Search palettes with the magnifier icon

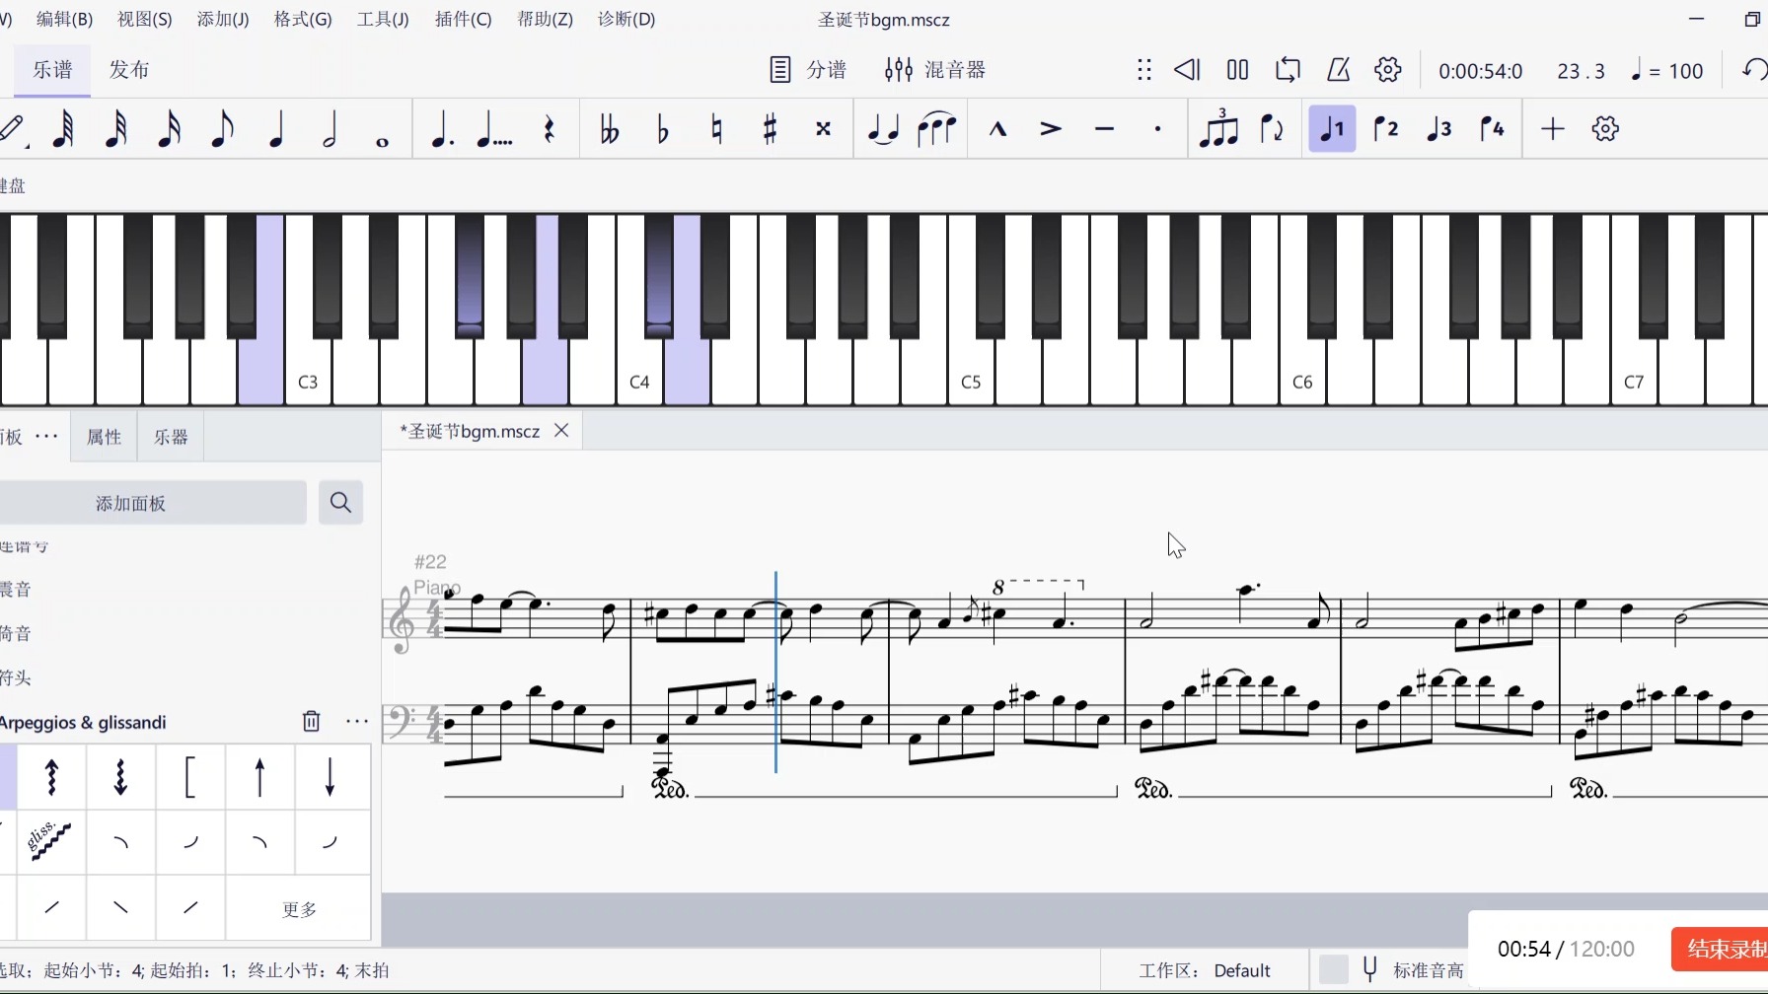click(340, 503)
